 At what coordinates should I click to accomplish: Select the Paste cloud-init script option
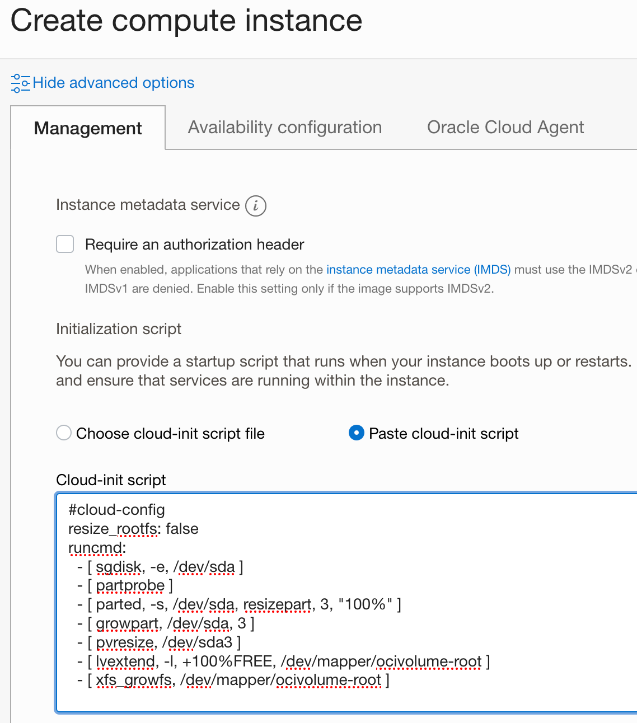[x=357, y=433]
